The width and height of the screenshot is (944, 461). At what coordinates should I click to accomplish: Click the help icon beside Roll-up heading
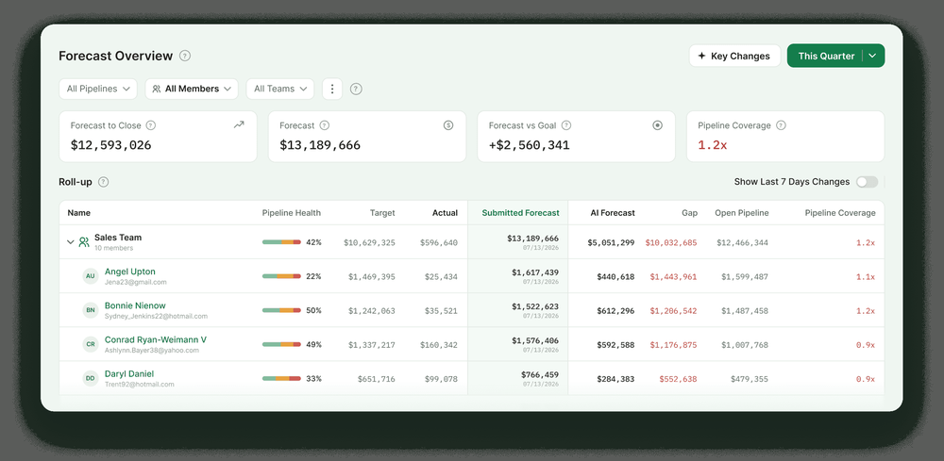[103, 182]
